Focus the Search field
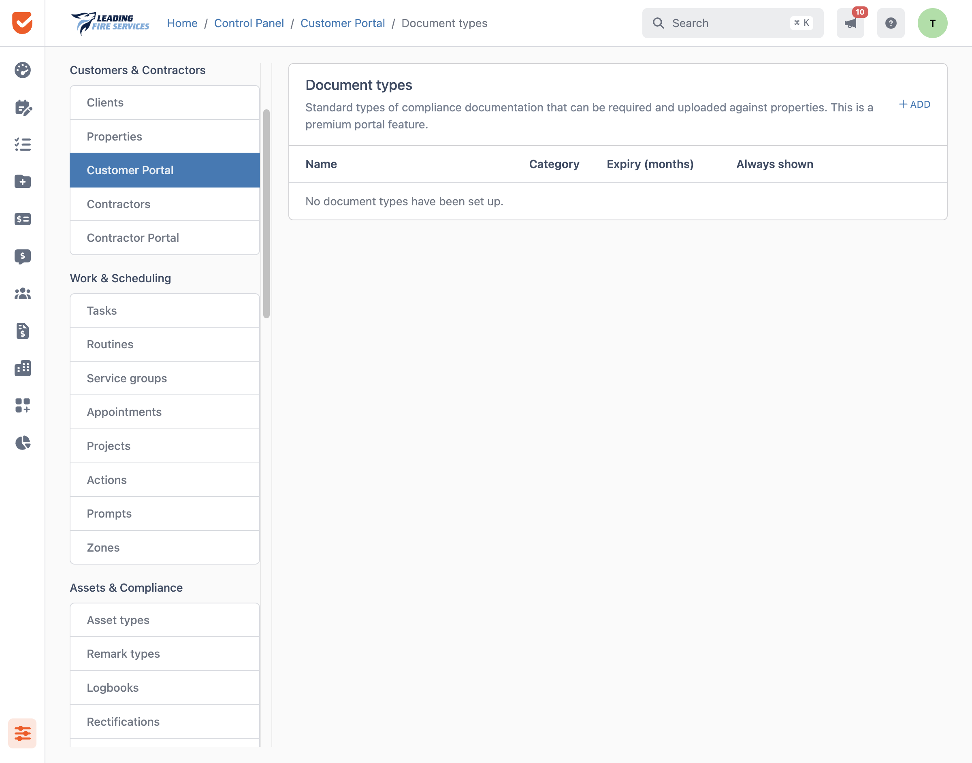This screenshot has height=763, width=972. 733,23
